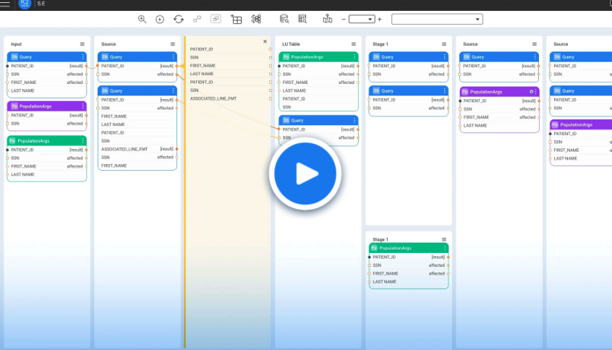This screenshot has height=350, width=612.
Task: Click the plus zoom stepper button
Action: [379, 20]
